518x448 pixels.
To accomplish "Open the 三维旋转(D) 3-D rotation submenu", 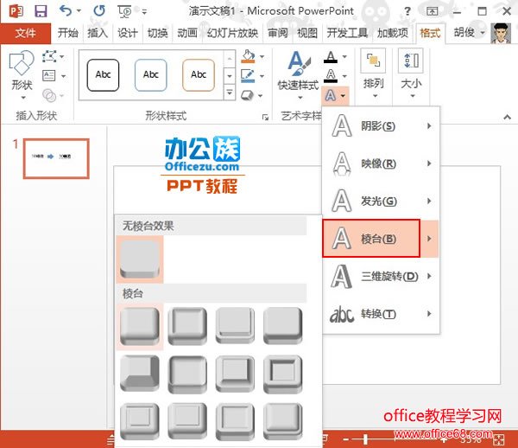I will click(x=381, y=276).
